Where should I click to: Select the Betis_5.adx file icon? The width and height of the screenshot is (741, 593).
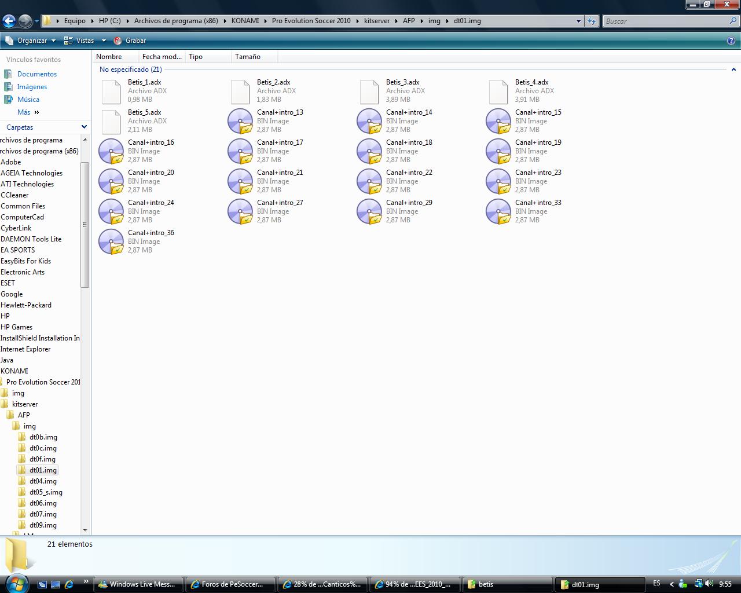111,122
